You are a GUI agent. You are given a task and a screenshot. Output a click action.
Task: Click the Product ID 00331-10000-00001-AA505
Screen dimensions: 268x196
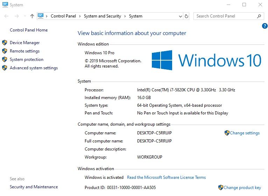click(120, 188)
